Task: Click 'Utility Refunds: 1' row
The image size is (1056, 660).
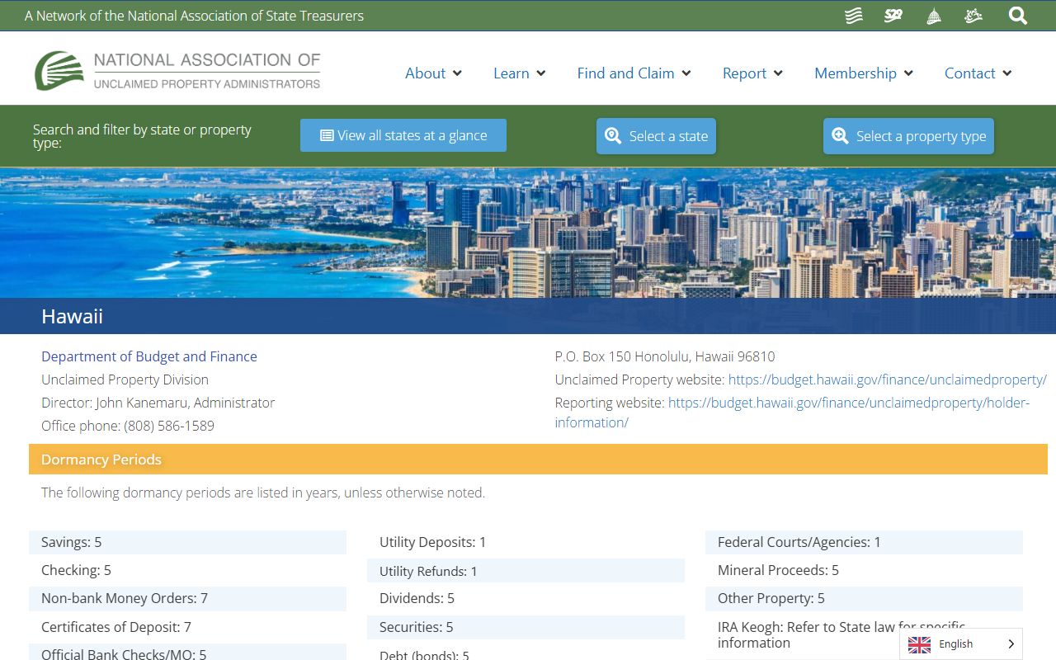Action: click(526, 571)
